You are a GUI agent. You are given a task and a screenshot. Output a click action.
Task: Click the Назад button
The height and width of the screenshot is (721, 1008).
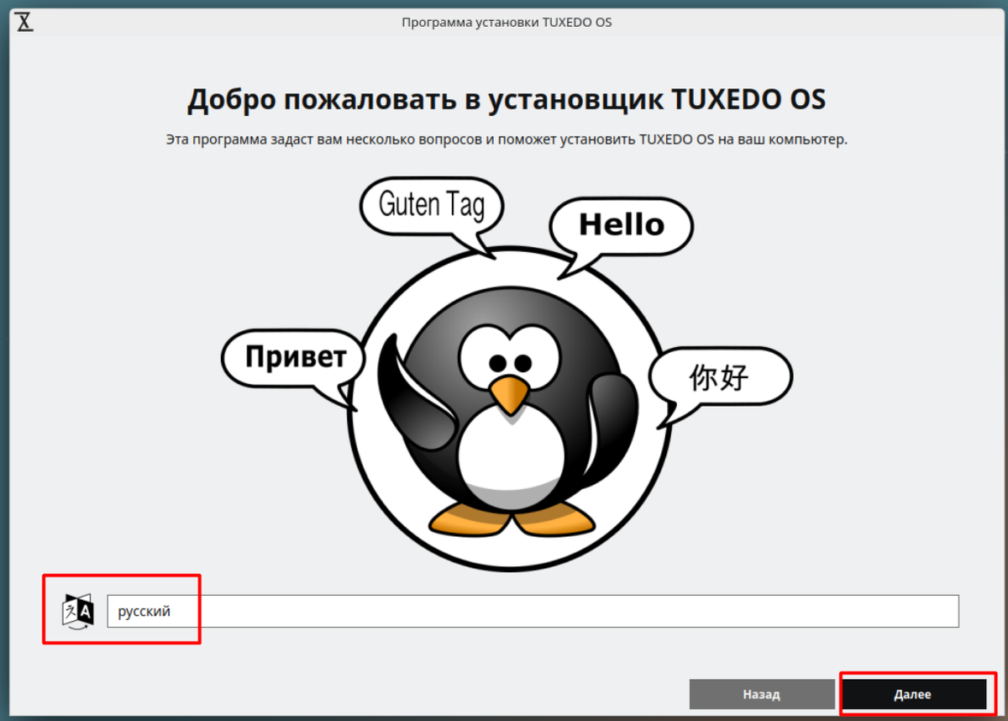coord(761,694)
